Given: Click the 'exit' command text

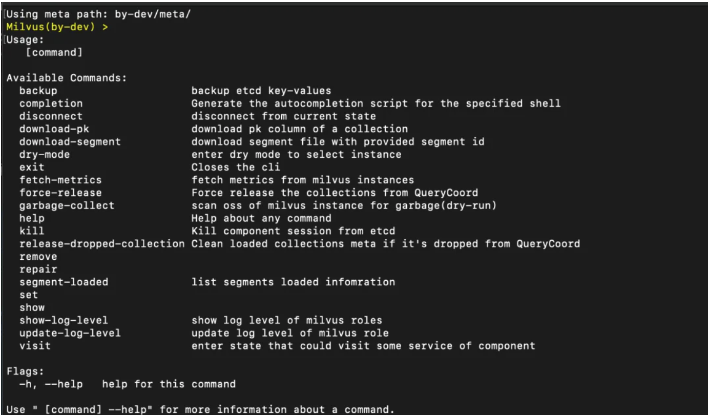Looking at the screenshot, I should tap(32, 168).
